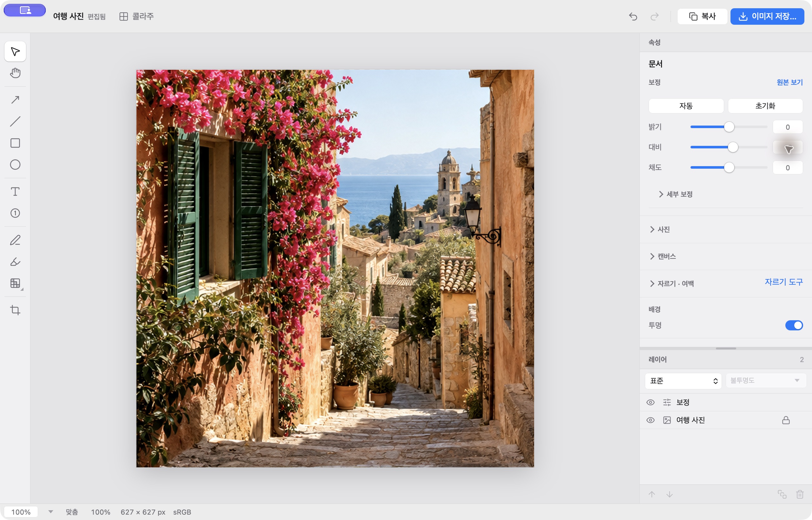The width and height of the screenshot is (812, 520).
Task: Click the purple screen capture icon
Action: [25, 10]
